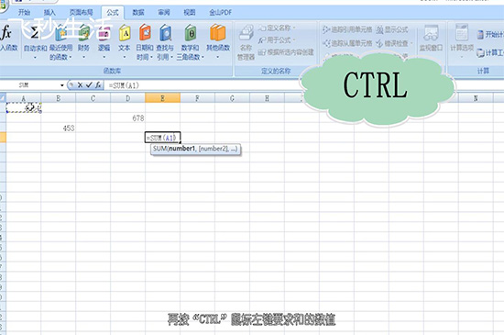Viewport: 504px width, 335px height.
Task: Open the Date & Time (日期和时间) functions icon
Action: [145, 33]
